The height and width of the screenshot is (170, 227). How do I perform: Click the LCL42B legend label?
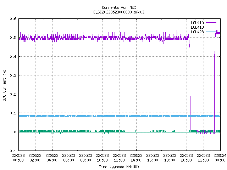click(197, 32)
